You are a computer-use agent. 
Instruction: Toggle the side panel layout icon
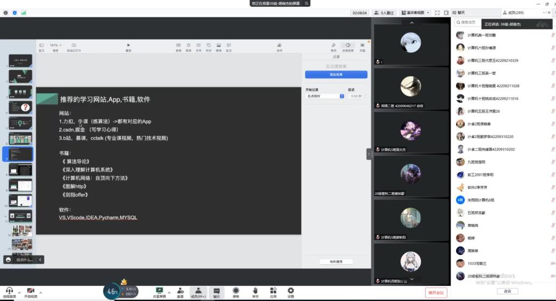click(x=446, y=12)
